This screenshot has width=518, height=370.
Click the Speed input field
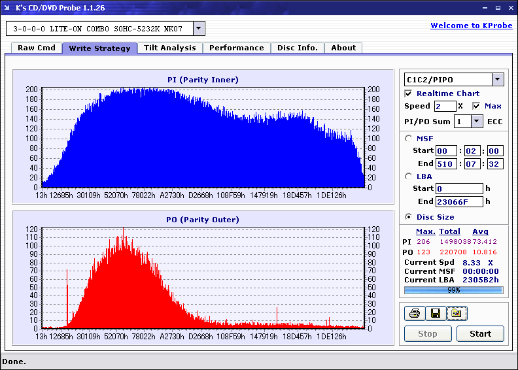[445, 106]
